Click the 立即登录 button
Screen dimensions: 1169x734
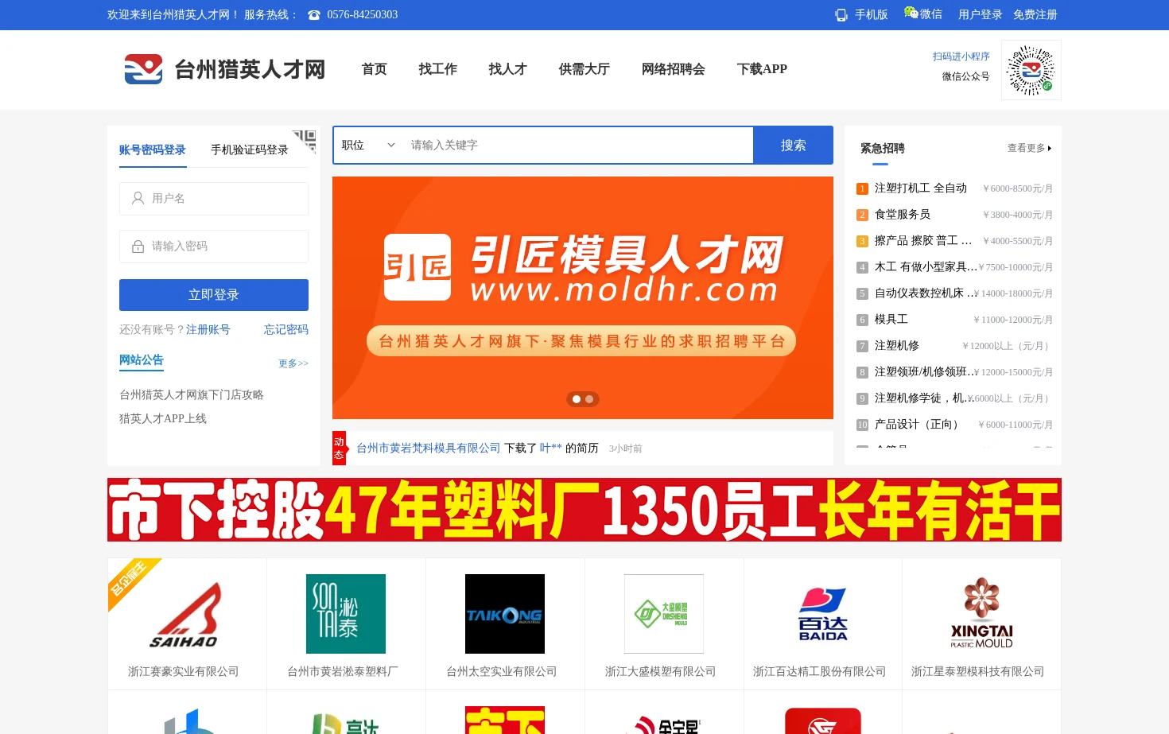pos(214,295)
